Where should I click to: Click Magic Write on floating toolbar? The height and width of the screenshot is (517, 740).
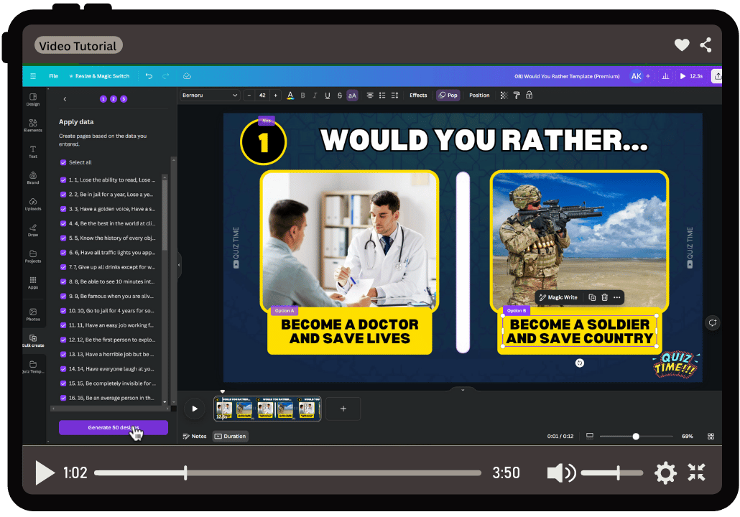click(x=559, y=297)
